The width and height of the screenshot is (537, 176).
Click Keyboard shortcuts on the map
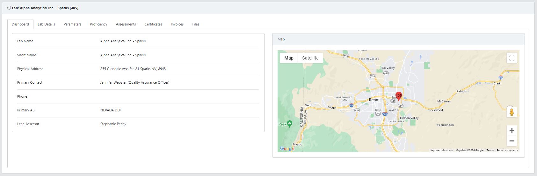tap(441, 150)
